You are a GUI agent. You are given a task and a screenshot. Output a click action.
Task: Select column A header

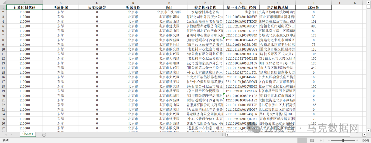(x=25, y=3)
